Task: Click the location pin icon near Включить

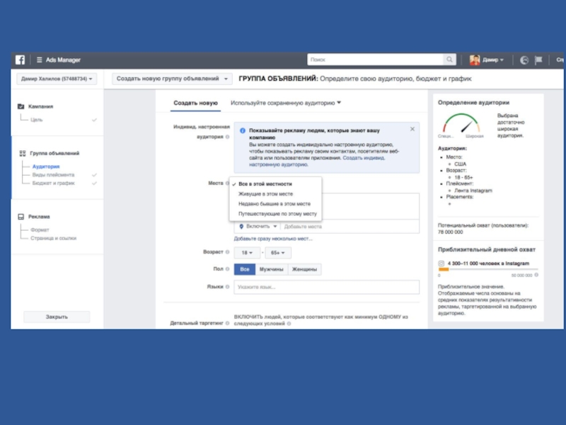Action: point(241,227)
